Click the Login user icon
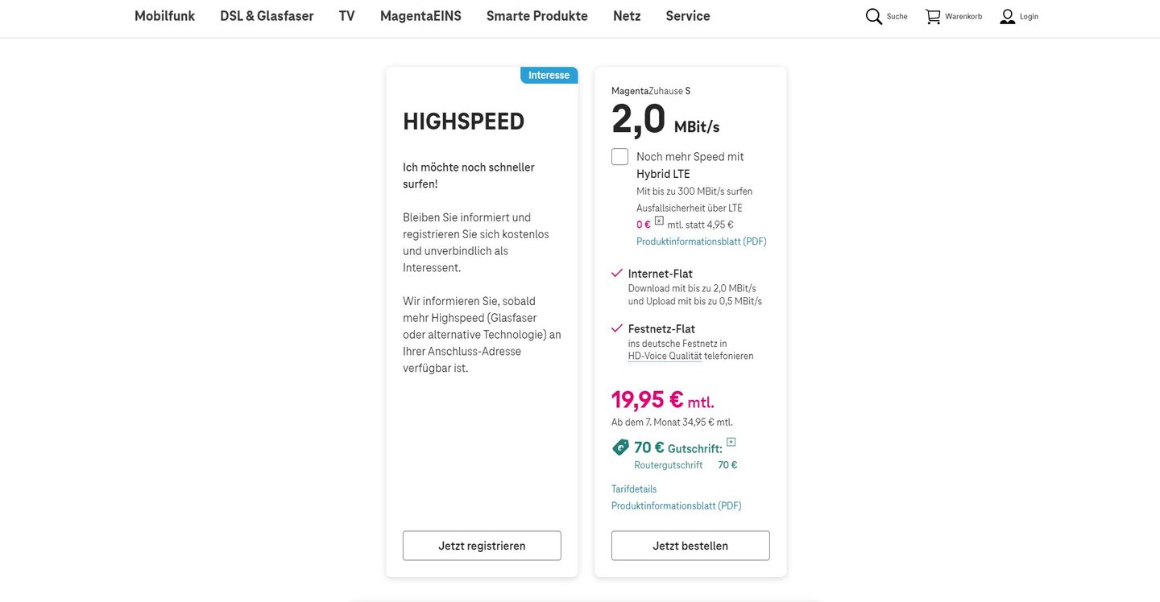This screenshot has height=602, width=1160. (1007, 16)
